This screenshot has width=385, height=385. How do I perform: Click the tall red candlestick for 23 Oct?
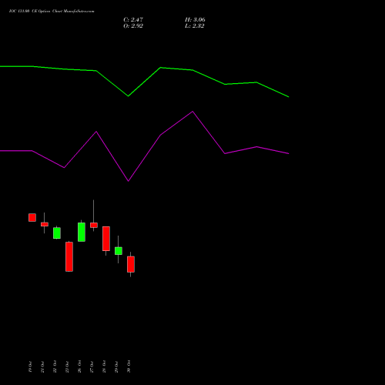(x=69, y=256)
